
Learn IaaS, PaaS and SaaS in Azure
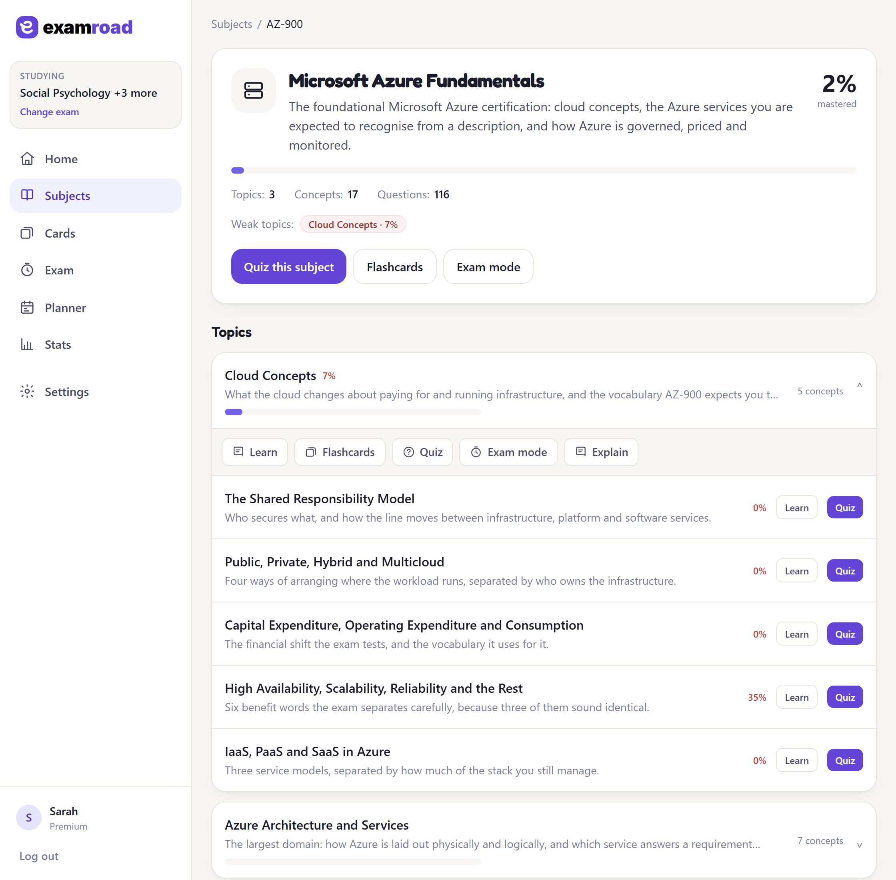pos(797,760)
